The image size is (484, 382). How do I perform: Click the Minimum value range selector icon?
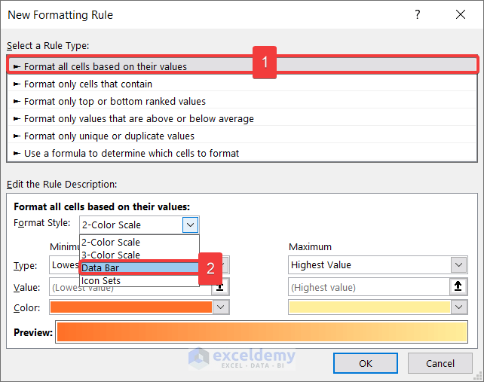(220, 287)
